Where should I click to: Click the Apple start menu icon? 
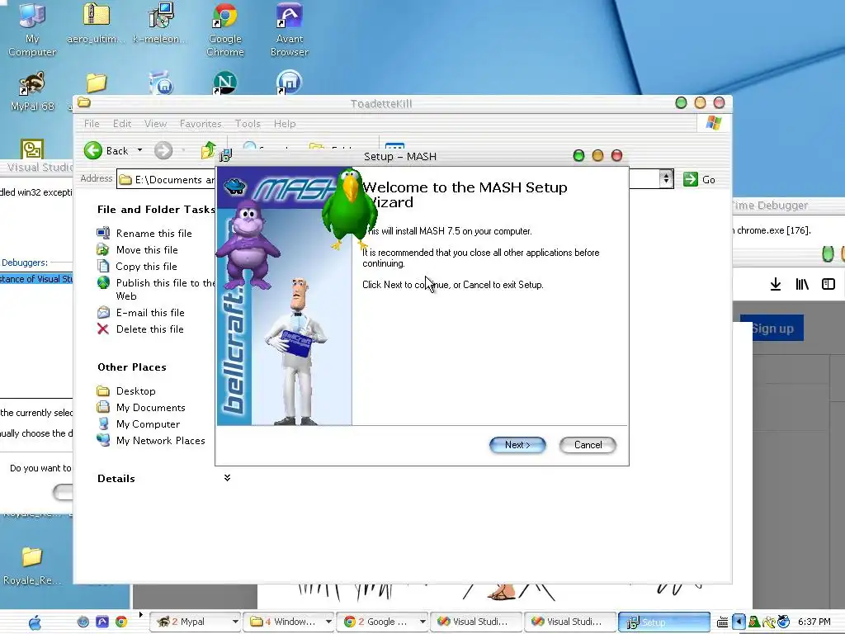tap(35, 622)
